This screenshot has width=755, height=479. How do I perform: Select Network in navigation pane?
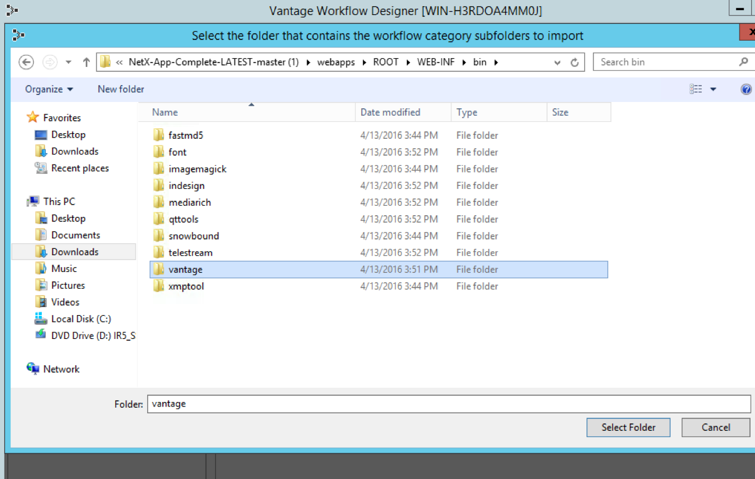pos(61,369)
